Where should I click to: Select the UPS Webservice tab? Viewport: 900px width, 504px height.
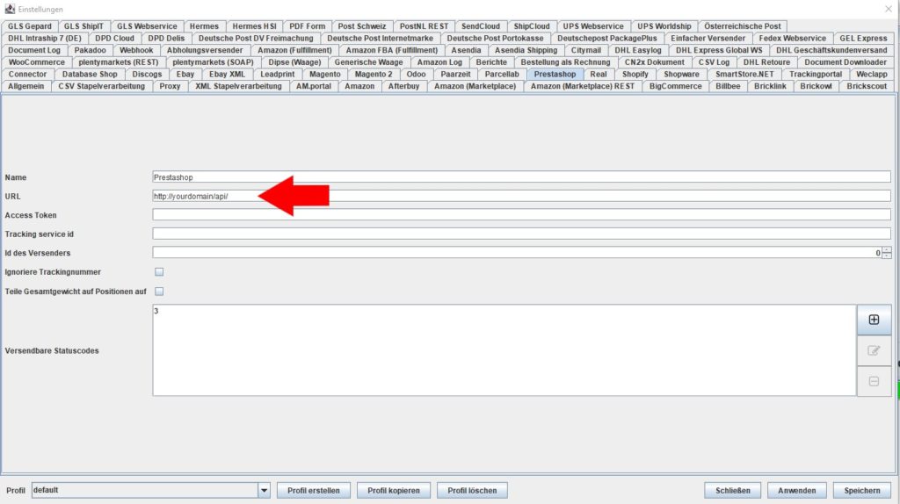[x=593, y=25]
